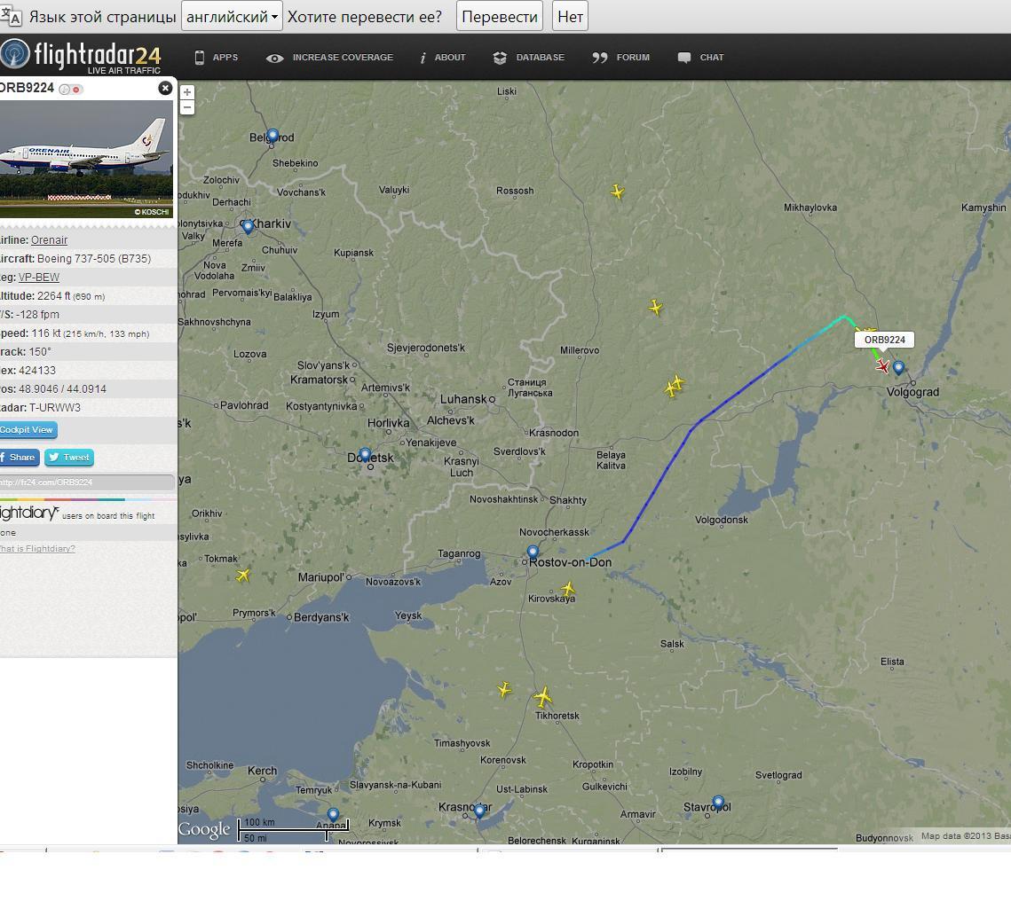The image size is (1011, 909).
Task: Close the ORB9224 flight details panel
Action: pos(165,89)
